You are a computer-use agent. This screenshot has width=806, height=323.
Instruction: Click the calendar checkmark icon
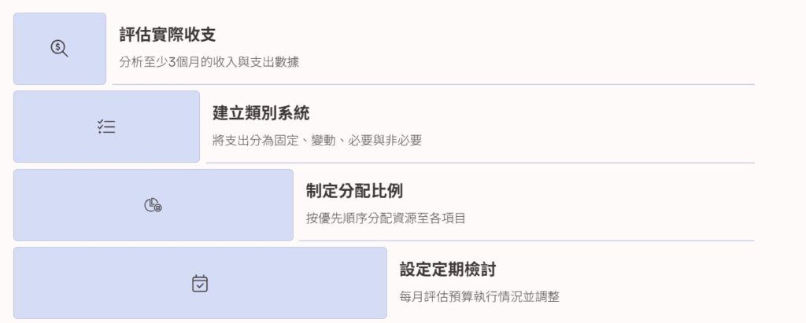200,284
